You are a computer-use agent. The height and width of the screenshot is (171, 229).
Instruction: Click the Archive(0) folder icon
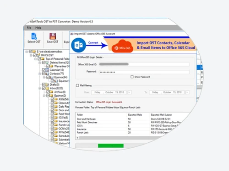52,92
